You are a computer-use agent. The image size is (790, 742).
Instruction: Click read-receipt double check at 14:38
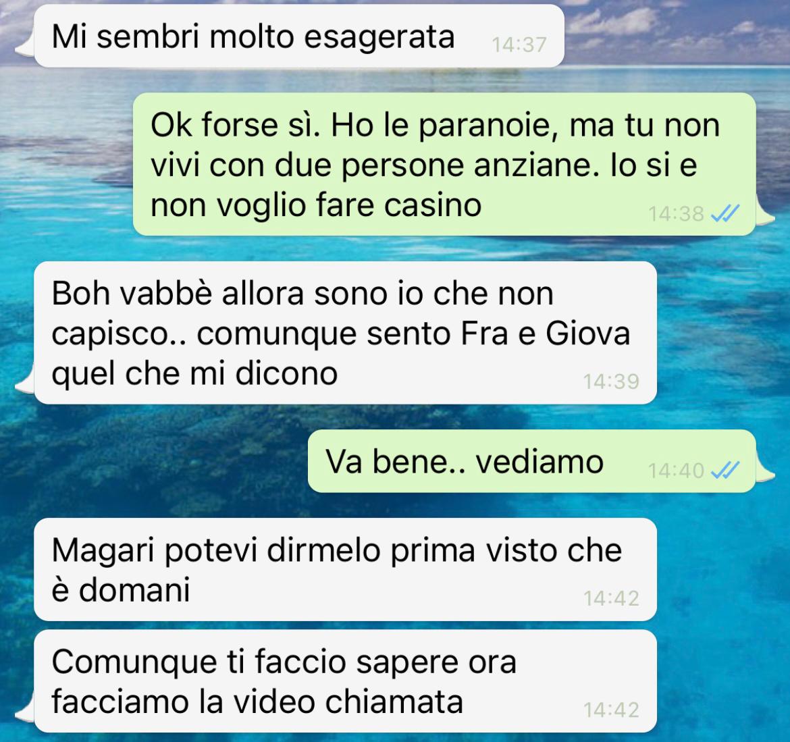725,213
